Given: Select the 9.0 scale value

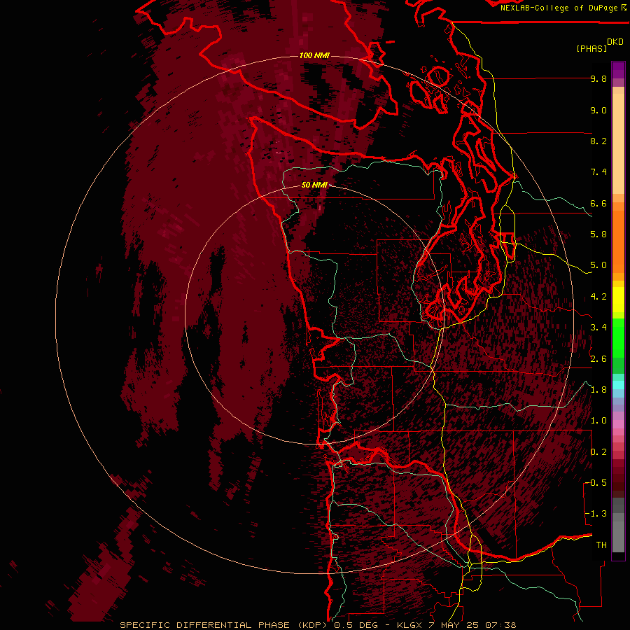Looking at the screenshot, I should pos(598,110).
